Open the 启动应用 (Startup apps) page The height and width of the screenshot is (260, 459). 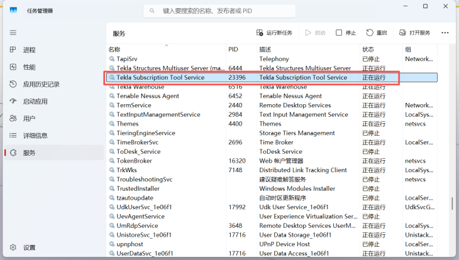pos(54,101)
